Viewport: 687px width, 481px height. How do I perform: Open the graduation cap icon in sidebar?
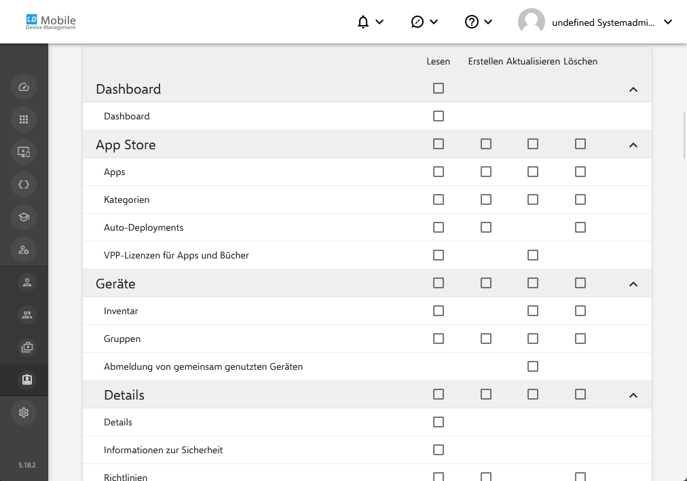24,217
